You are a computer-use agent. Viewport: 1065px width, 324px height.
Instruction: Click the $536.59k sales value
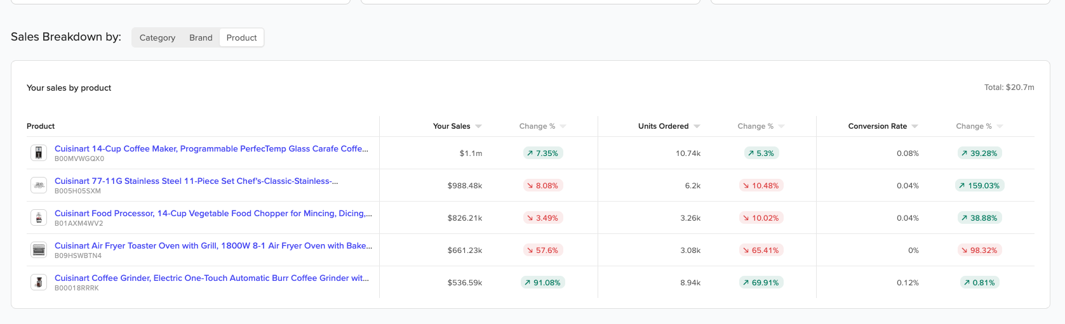[465, 283]
